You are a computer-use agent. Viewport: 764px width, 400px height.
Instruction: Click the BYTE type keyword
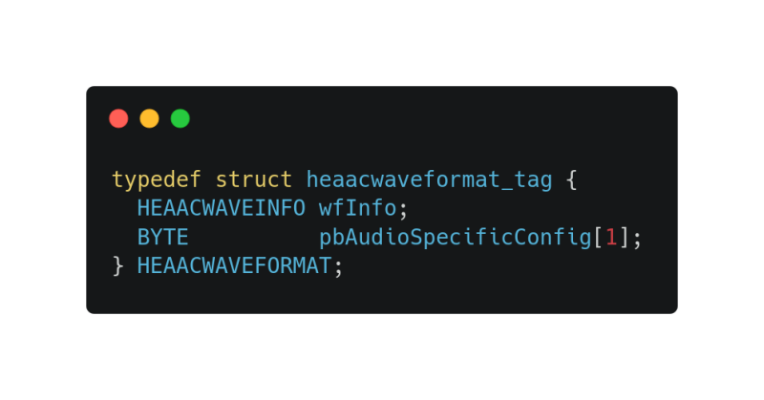(x=162, y=238)
